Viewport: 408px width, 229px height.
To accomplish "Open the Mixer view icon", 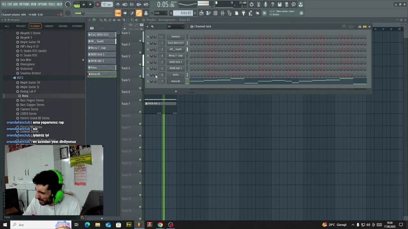I will point(222,13).
